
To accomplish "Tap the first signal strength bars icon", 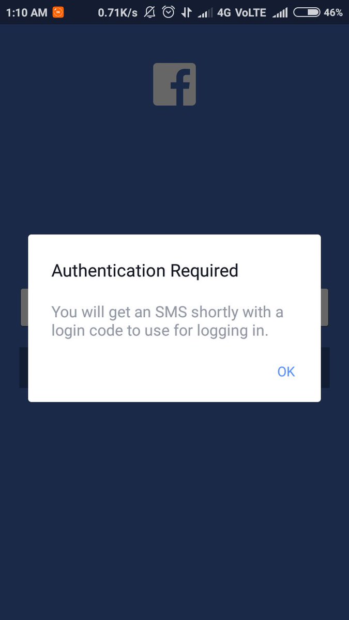I will (x=205, y=12).
